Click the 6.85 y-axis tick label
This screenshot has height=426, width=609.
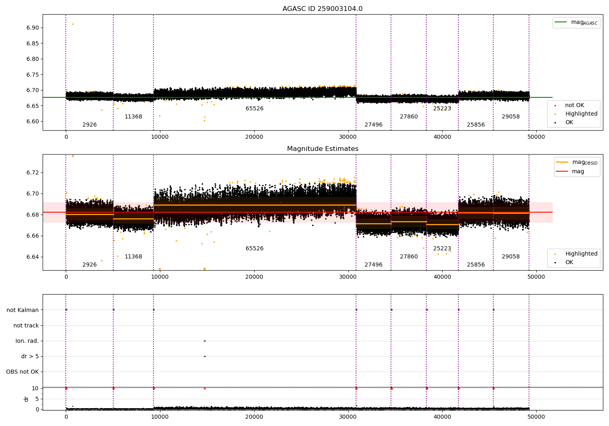pyautogui.click(x=33, y=43)
